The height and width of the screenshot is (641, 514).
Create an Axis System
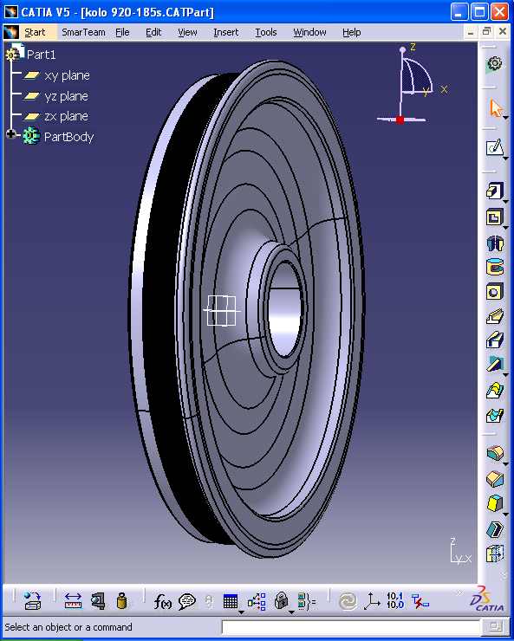372,601
